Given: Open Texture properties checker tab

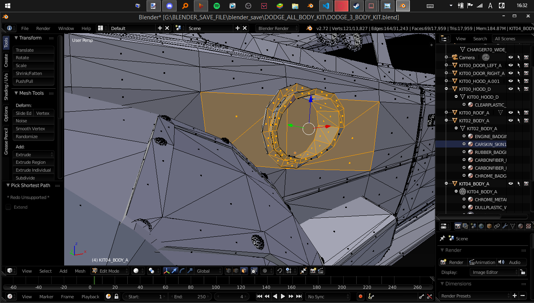Looking at the screenshot, I should point(528,226).
